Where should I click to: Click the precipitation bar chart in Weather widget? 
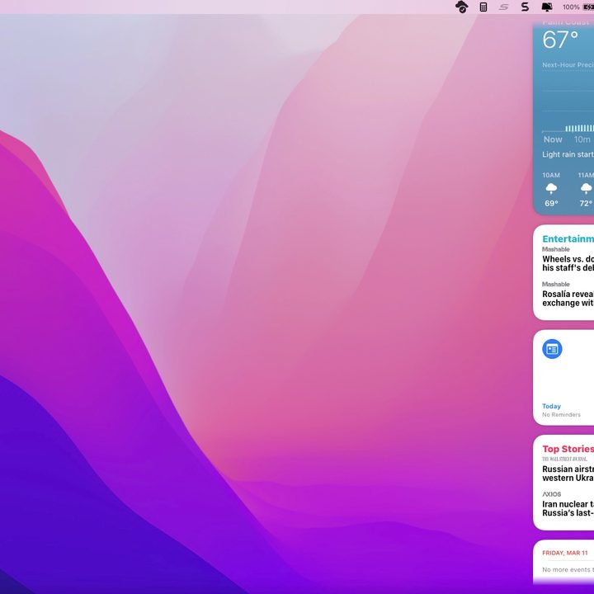click(x=580, y=129)
